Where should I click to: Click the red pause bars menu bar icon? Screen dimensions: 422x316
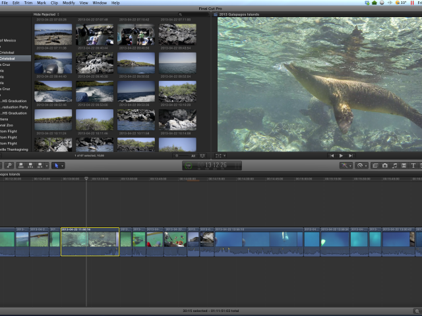412,3
